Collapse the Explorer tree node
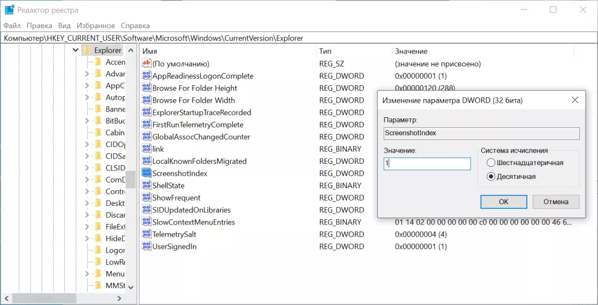 [75, 51]
